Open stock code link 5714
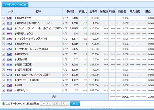This screenshot has height=110, width=154. [x=9, y=75]
